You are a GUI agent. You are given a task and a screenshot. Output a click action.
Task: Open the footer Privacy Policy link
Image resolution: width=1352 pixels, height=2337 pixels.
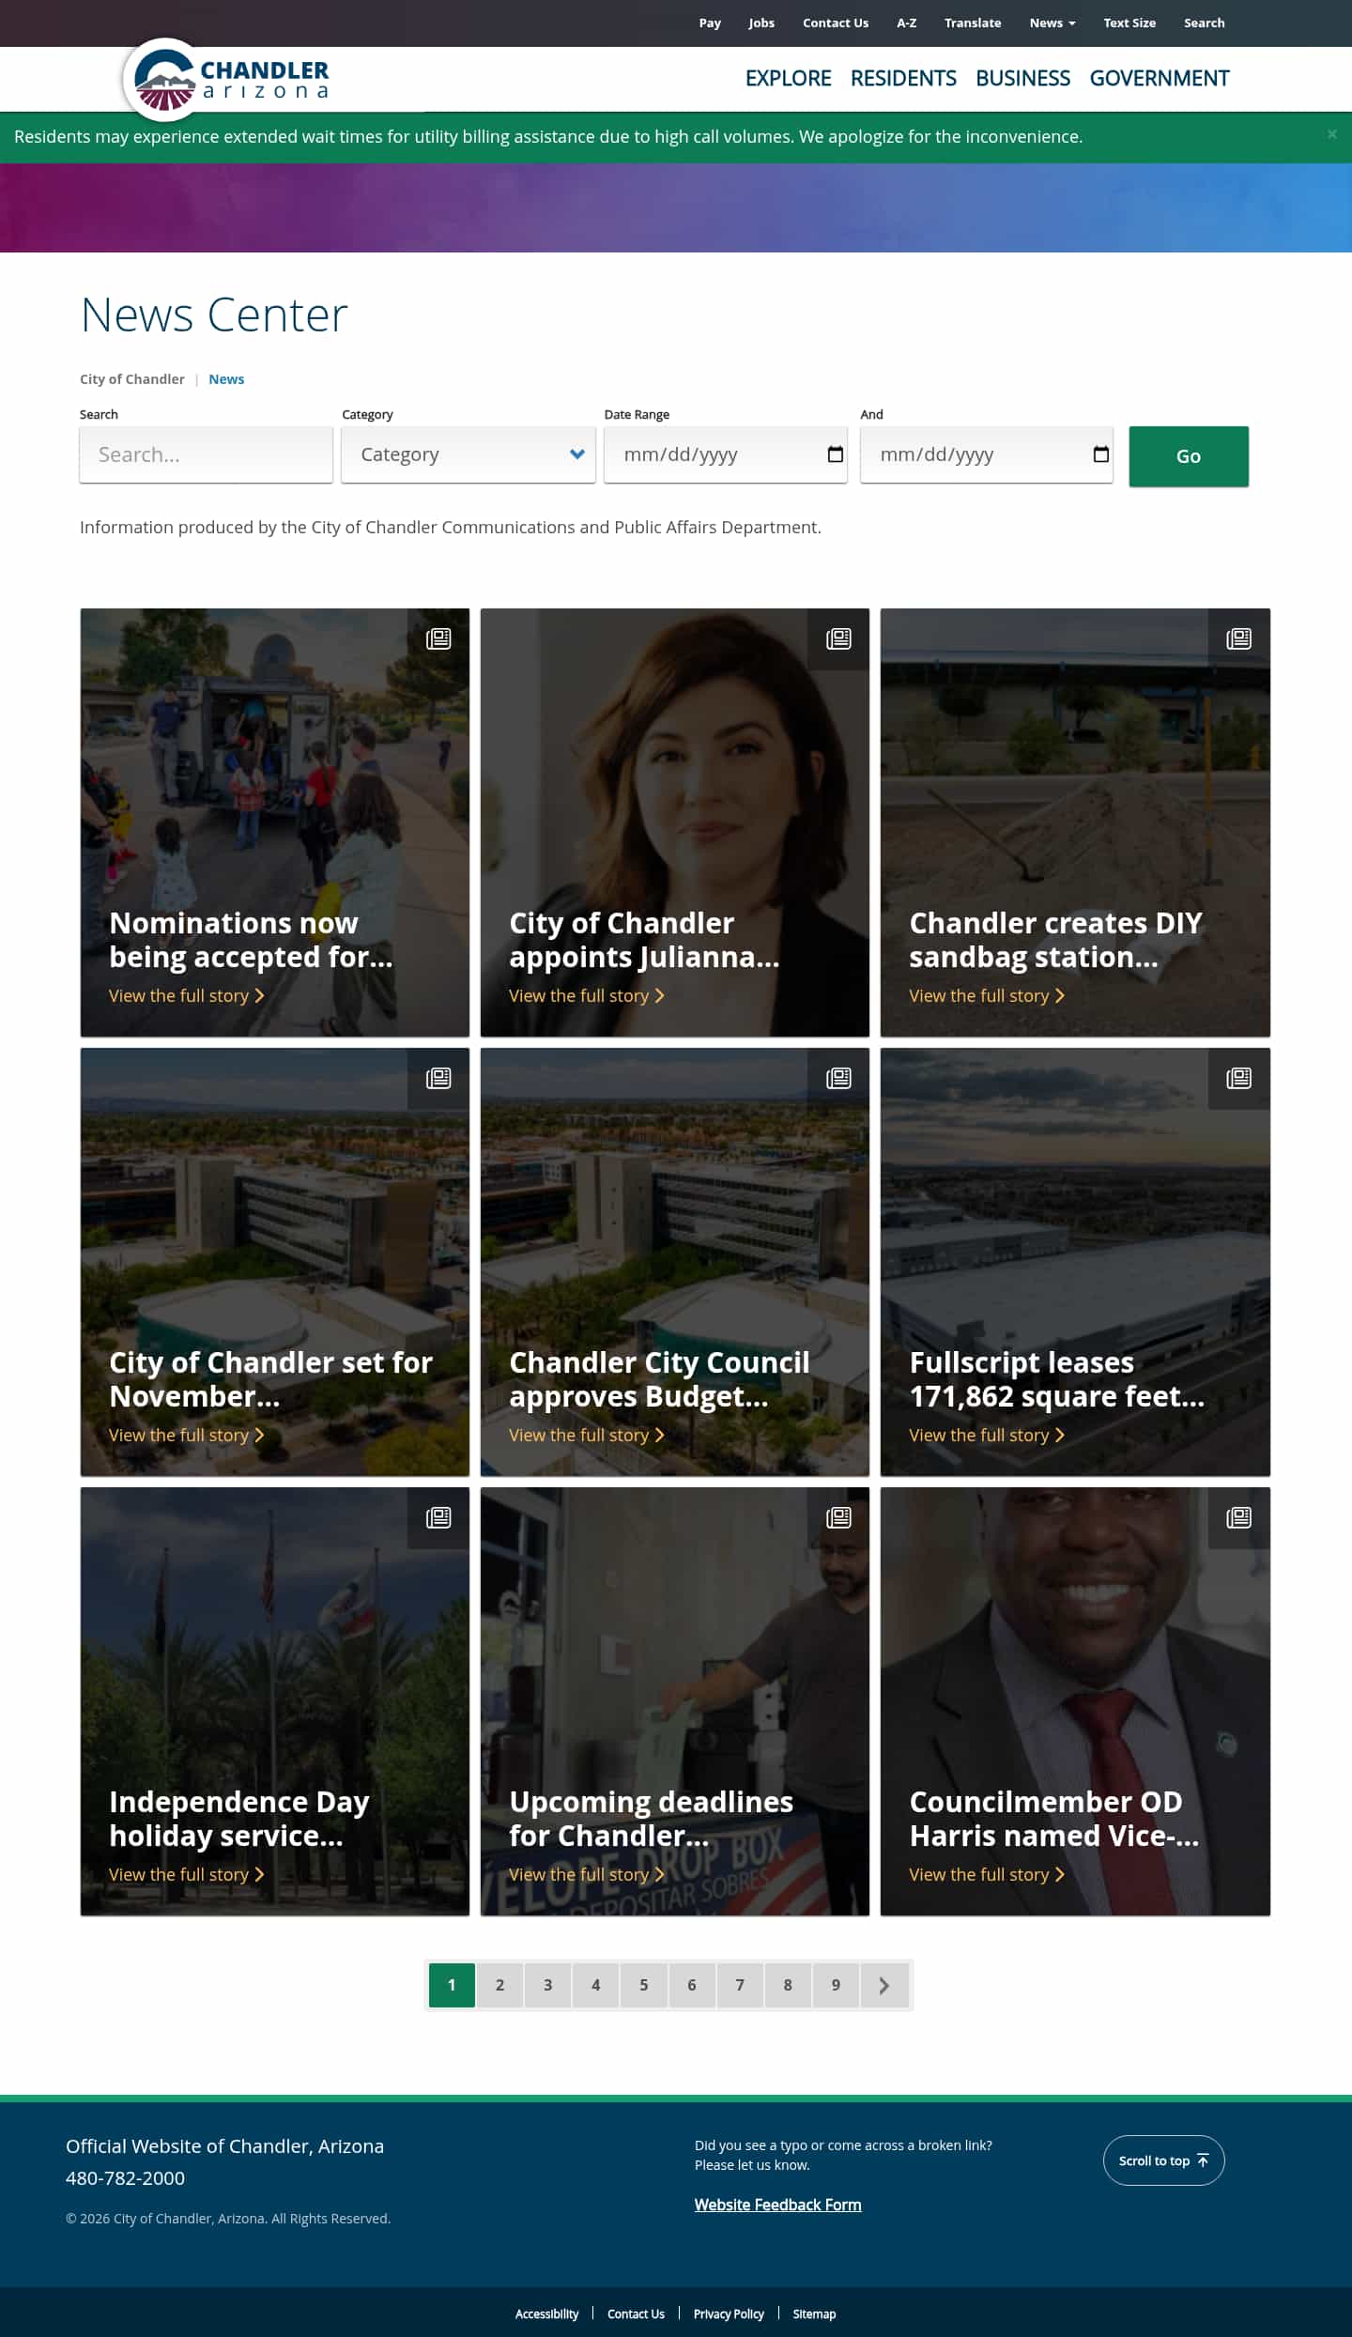click(x=729, y=2314)
